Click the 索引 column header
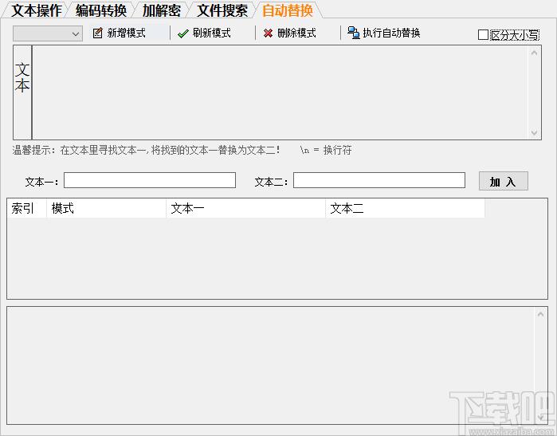 pyautogui.click(x=27, y=208)
